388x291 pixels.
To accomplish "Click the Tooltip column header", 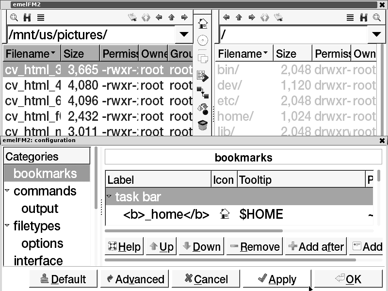I will [301, 179].
